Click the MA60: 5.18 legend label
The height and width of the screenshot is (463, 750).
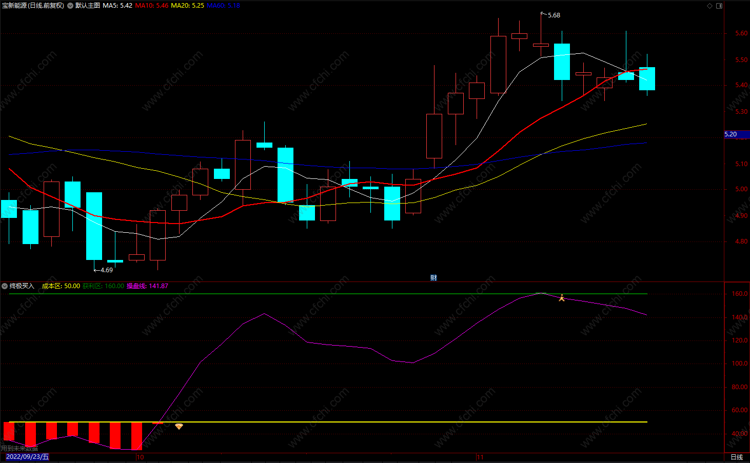[x=223, y=6]
